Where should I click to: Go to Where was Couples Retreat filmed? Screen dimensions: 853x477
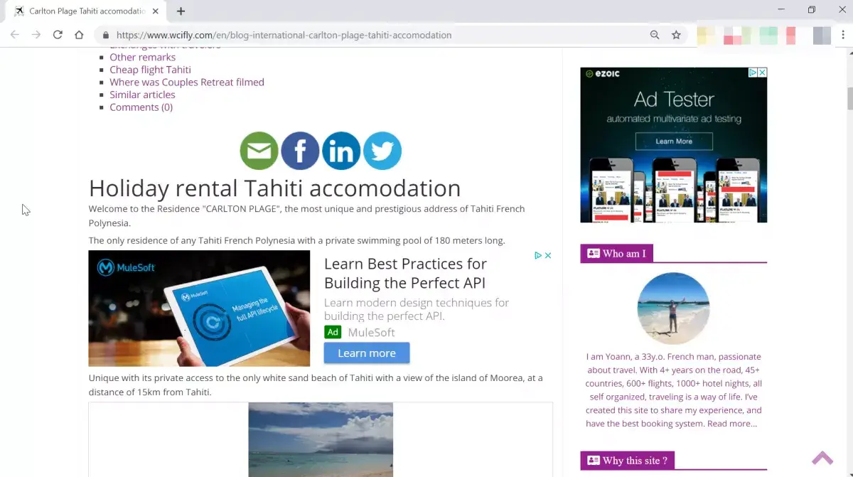[187, 82]
